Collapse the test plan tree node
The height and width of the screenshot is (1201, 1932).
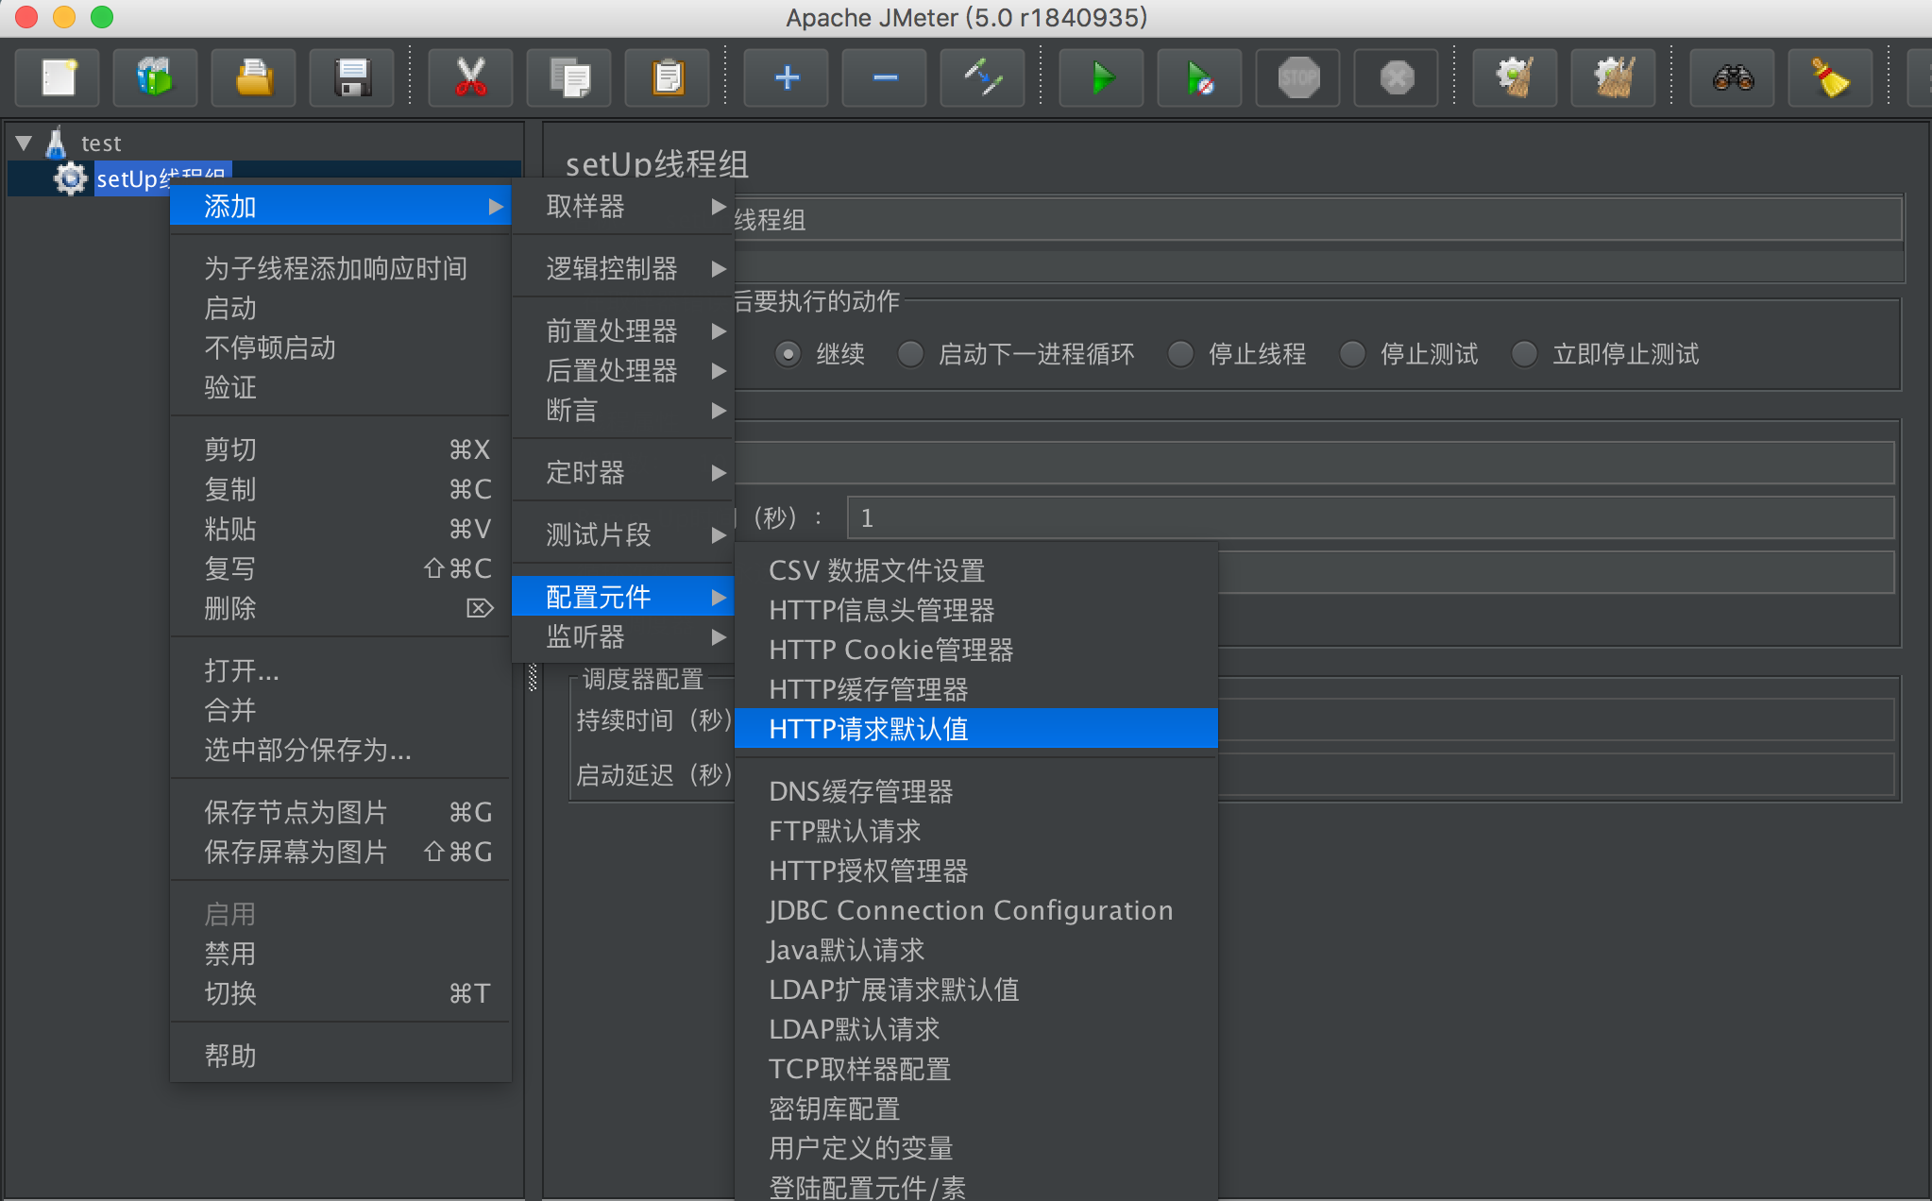point(24,144)
